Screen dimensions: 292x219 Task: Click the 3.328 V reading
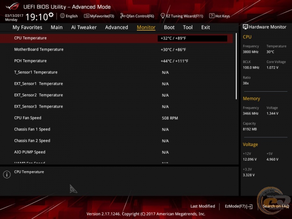click(249, 175)
